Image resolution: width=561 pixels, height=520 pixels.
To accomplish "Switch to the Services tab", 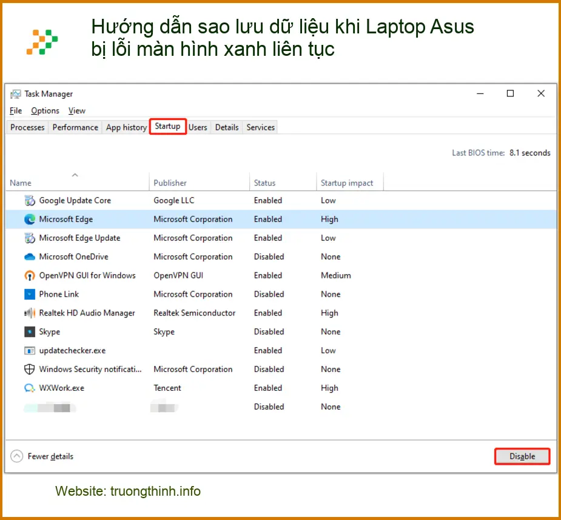I will (x=260, y=127).
